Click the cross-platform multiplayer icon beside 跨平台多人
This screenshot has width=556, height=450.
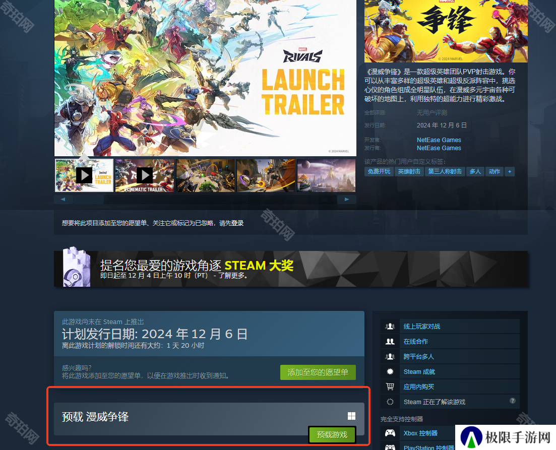point(390,357)
